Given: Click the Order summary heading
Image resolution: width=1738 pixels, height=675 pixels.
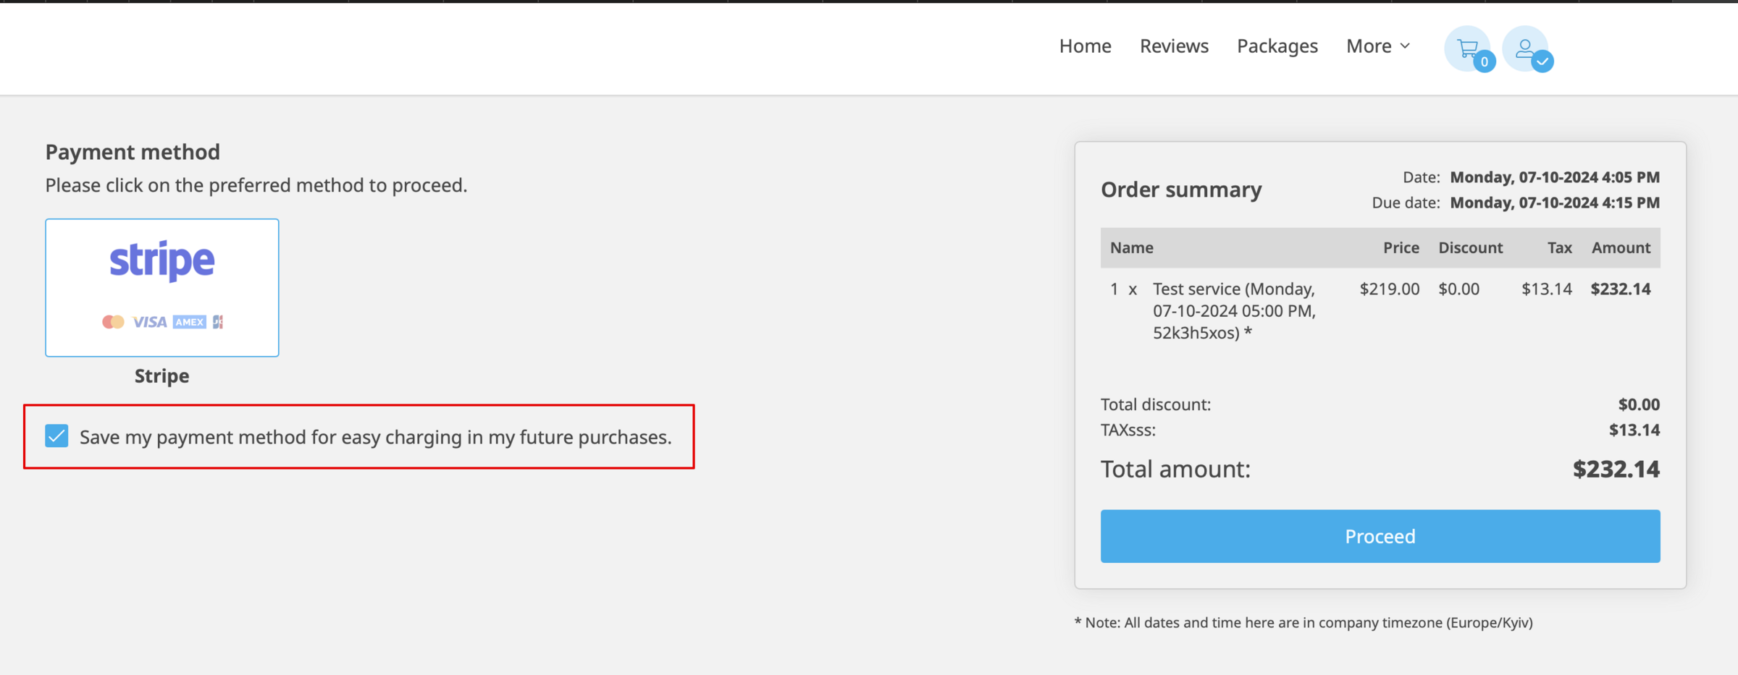Looking at the screenshot, I should 1182,189.
